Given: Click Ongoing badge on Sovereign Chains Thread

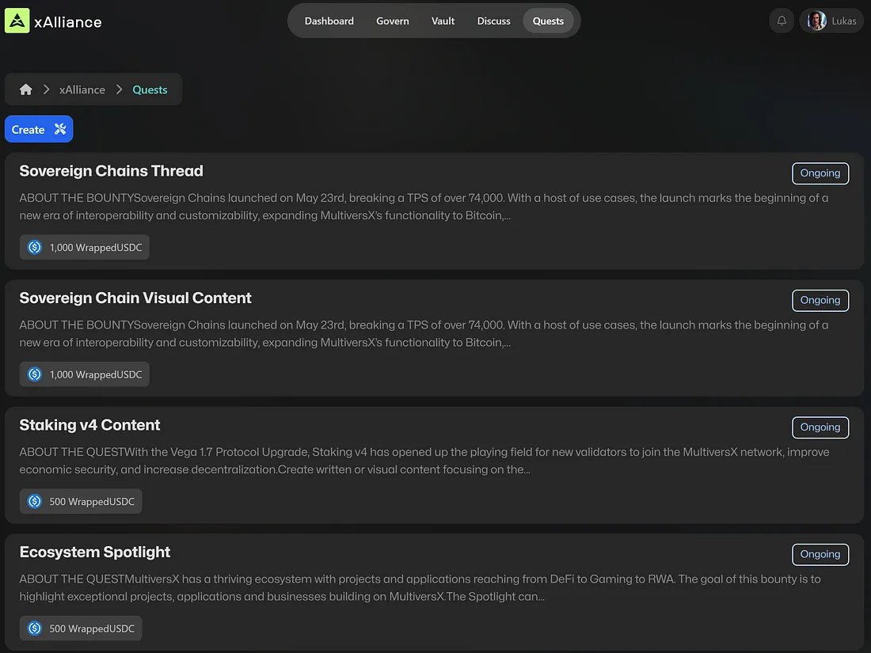Looking at the screenshot, I should click(x=820, y=173).
